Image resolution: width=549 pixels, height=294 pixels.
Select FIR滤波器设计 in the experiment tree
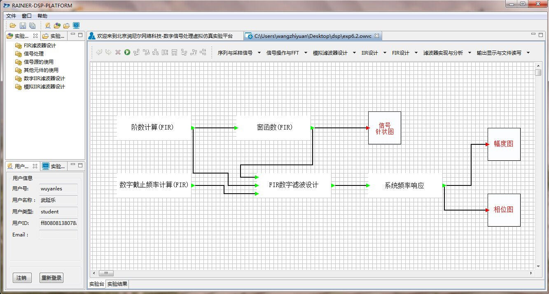pyautogui.click(x=40, y=46)
